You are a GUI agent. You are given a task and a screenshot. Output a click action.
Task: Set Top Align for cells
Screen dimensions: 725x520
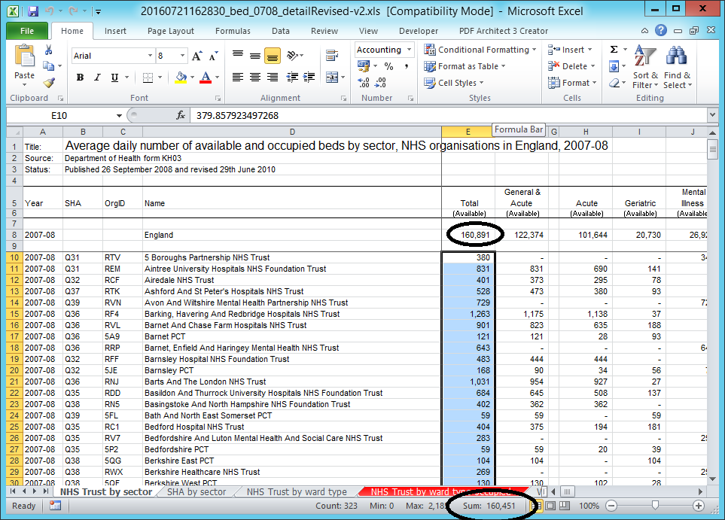pos(238,56)
